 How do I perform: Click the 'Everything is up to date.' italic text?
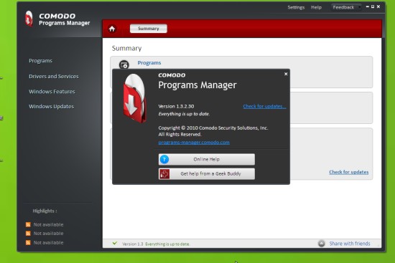tap(184, 114)
